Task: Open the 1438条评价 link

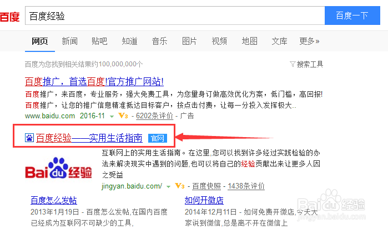Action: (246, 186)
